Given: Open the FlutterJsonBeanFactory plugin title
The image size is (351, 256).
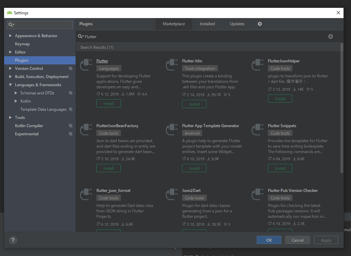Looking at the screenshot, I should (117, 126).
